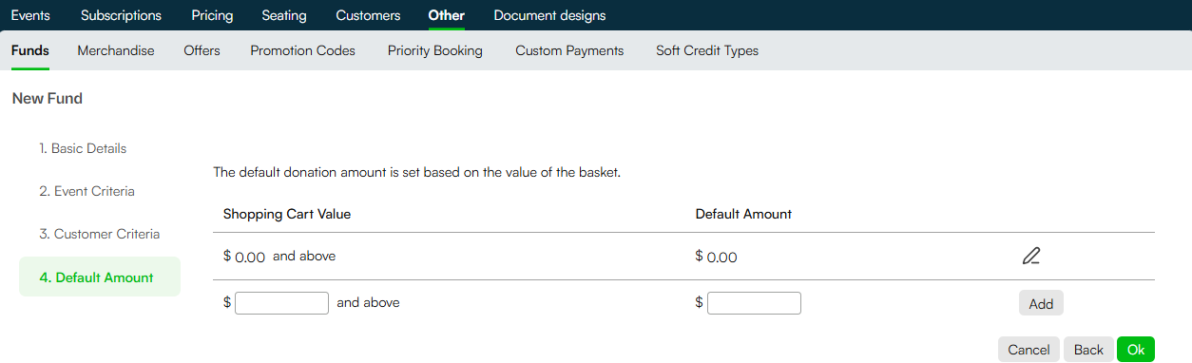Go to step 1 Basic Details
1192x363 pixels.
click(x=83, y=148)
